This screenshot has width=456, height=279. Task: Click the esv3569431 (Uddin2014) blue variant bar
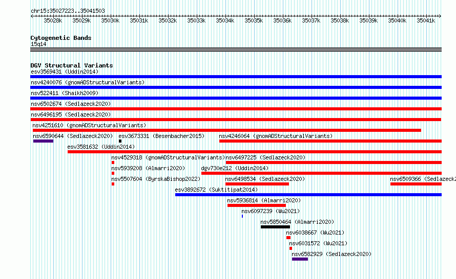click(236, 77)
